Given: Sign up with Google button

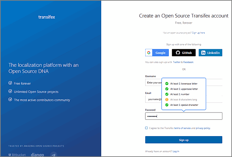Looking at the screenshot, I should click(x=157, y=53).
